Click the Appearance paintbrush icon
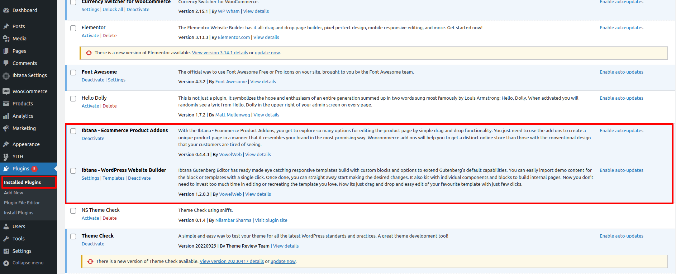This screenshot has width=676, height=274. [x=6, y=144]
